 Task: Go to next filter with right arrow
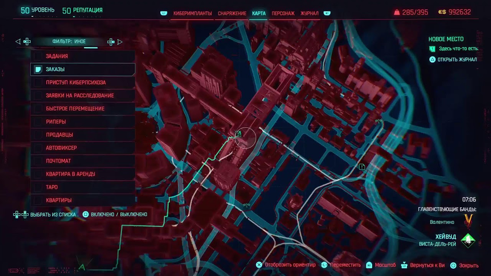pyautogui.click(x=120, y=41)
